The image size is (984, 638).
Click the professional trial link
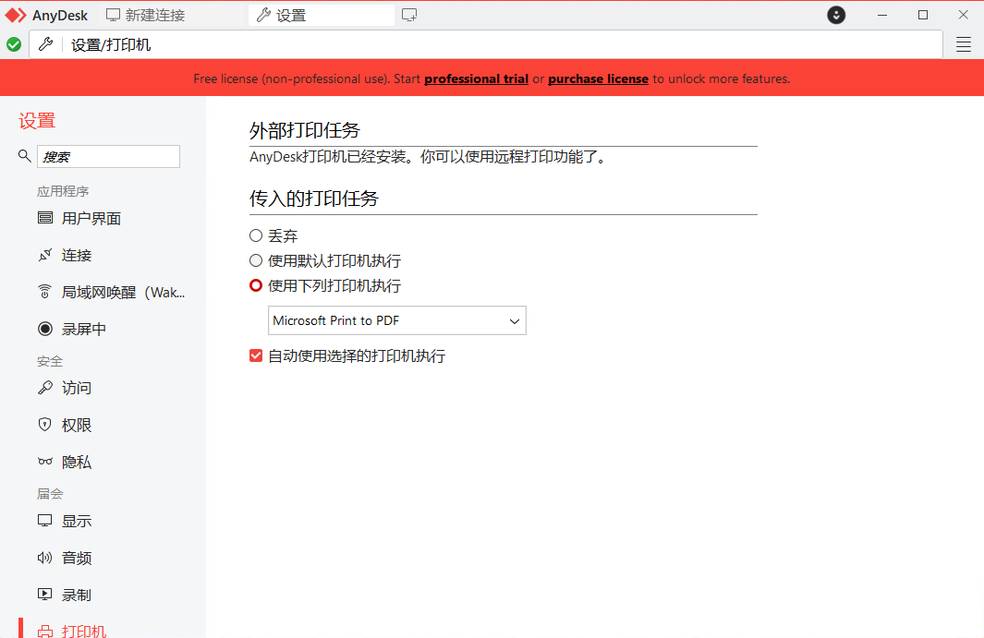point(477,79)
